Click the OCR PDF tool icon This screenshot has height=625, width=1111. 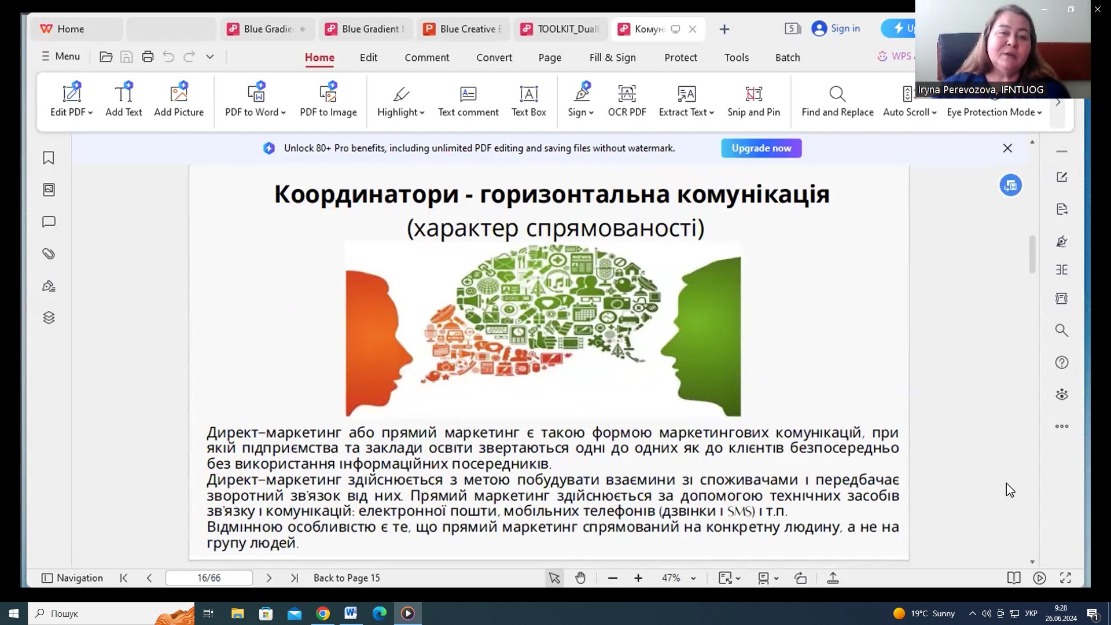[627, 94]
